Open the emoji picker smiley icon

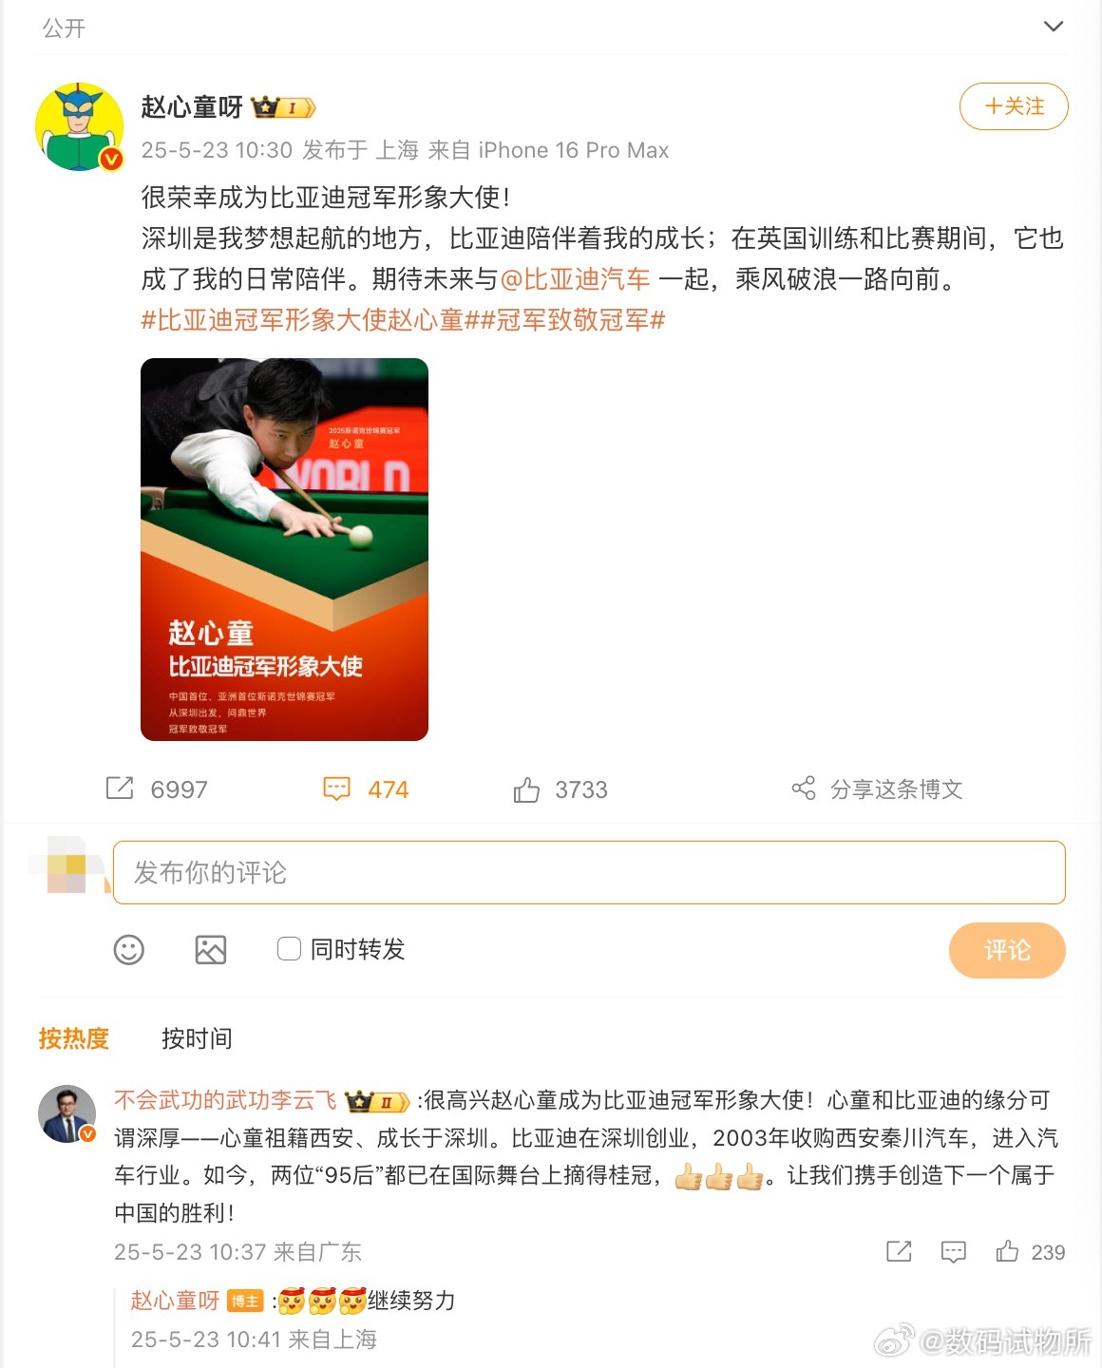pos(129,949)
